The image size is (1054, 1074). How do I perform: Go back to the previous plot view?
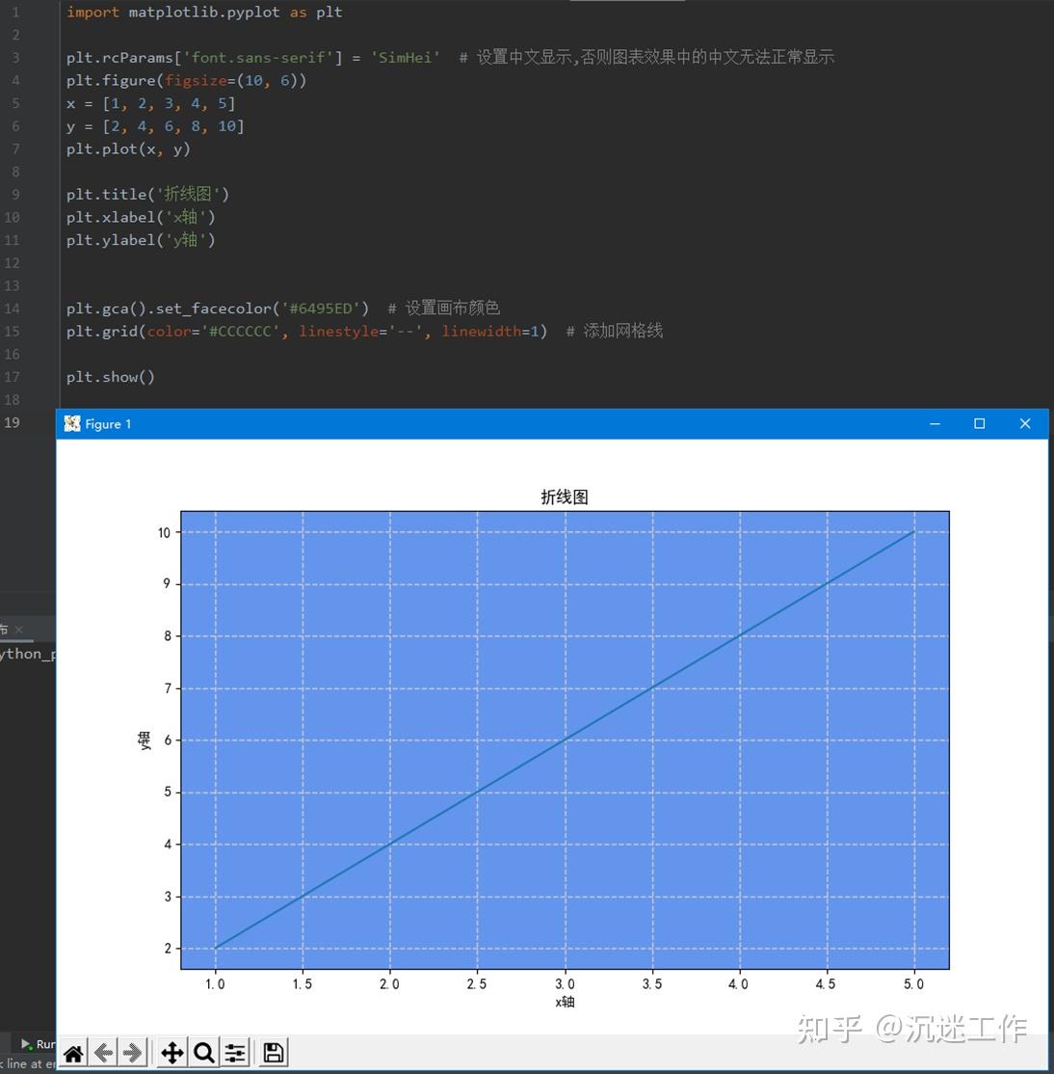point(104,1052)
